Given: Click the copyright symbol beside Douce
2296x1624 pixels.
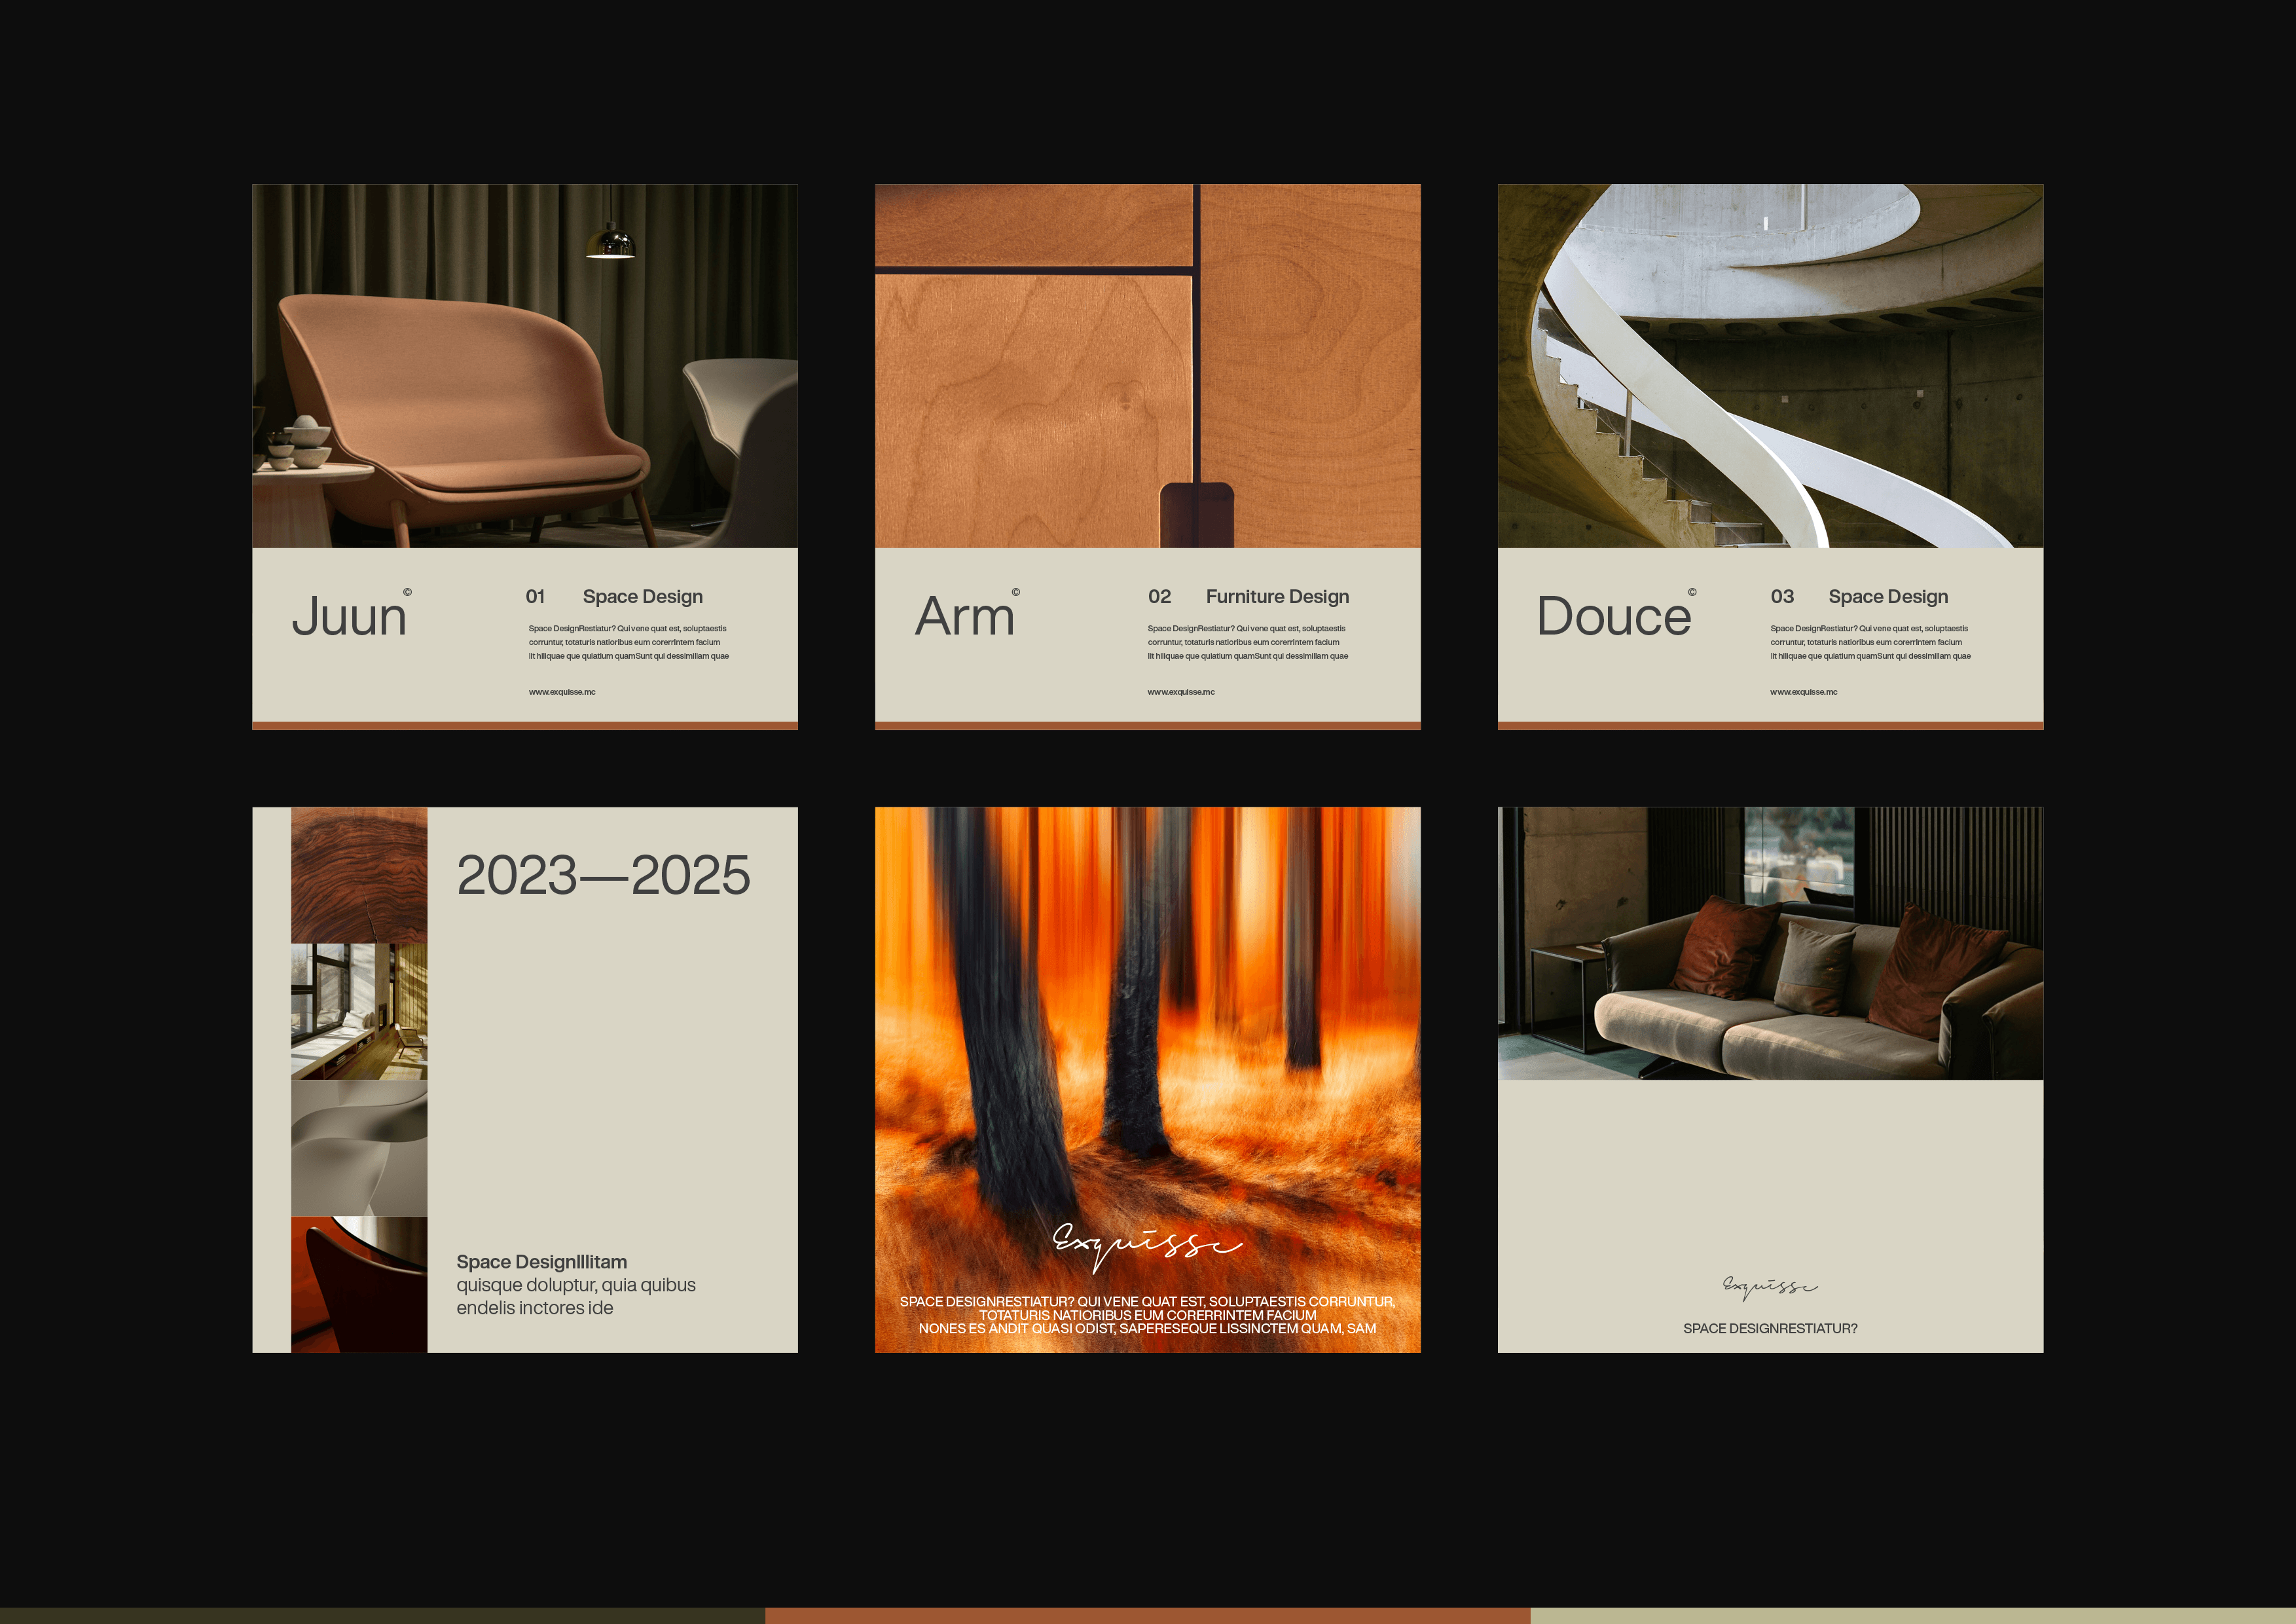Looking at the screenshot, I should coord(1692,592).
